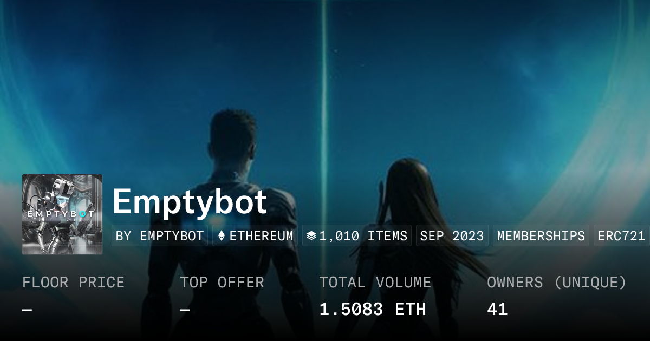Click the OWNERS (UNIQUE) label
Image resolution: width=650 pixels, height=341 pixels.
tap(557, 283)
